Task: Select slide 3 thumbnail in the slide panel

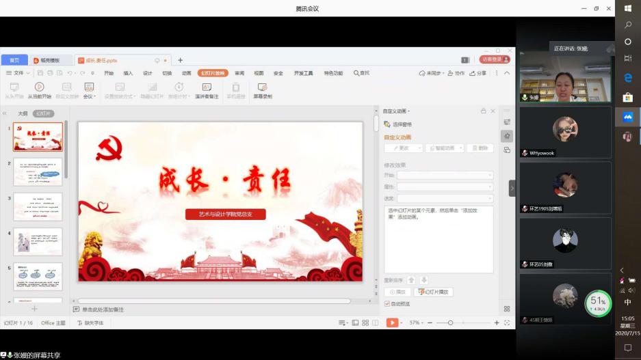Action: click(38, 206)
